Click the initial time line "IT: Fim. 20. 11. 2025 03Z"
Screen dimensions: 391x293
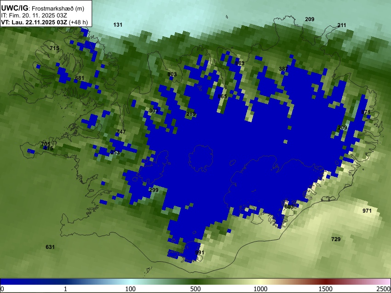click(x=34, y=16)
